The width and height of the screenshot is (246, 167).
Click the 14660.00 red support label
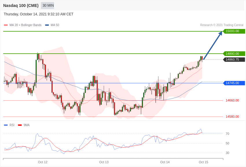[232, 100]
